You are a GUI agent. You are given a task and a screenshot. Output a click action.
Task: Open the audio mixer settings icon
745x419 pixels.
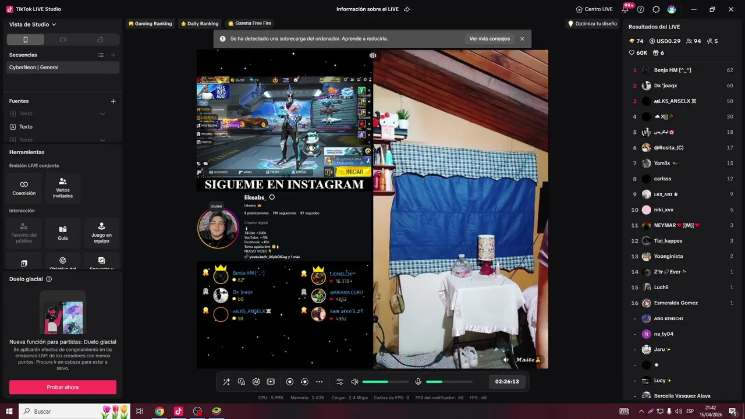[340, 382]
